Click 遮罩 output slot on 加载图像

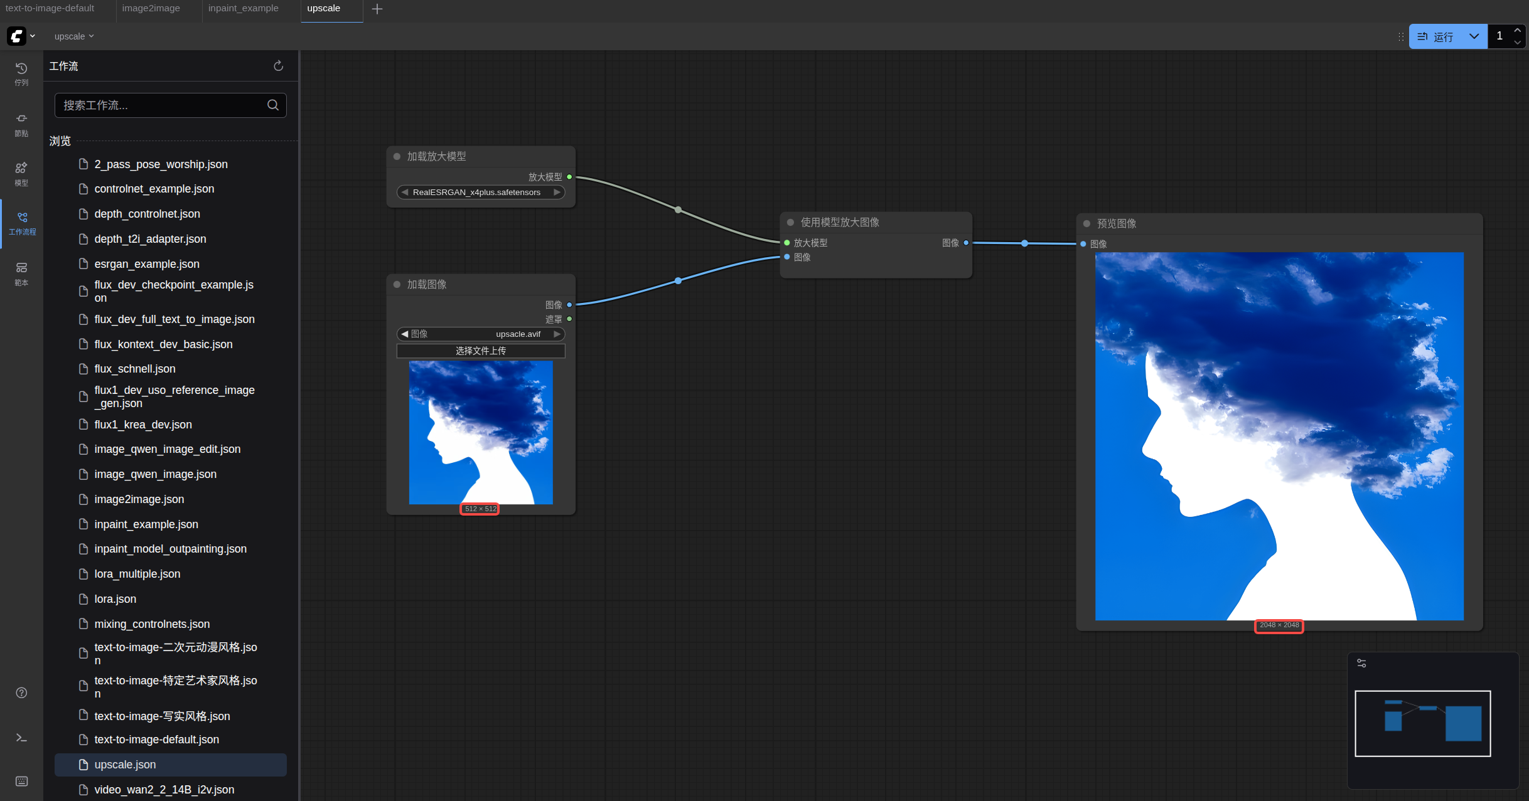569,319
